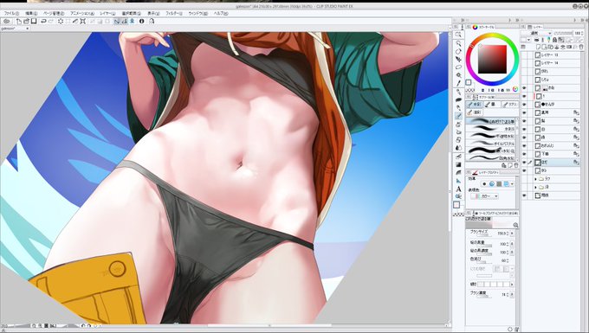Select the 用紙 layer row

coord(558,195)
